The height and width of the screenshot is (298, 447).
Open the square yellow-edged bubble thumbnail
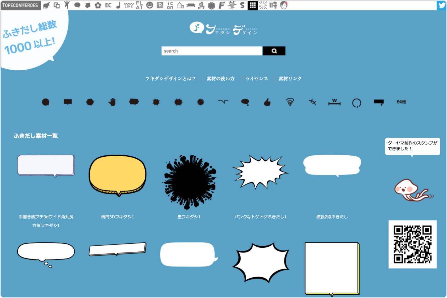(x=332, y=270)
